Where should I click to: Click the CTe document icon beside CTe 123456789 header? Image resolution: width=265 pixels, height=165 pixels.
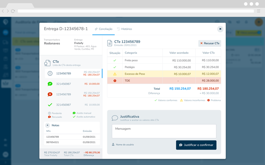tap(110, 43)
